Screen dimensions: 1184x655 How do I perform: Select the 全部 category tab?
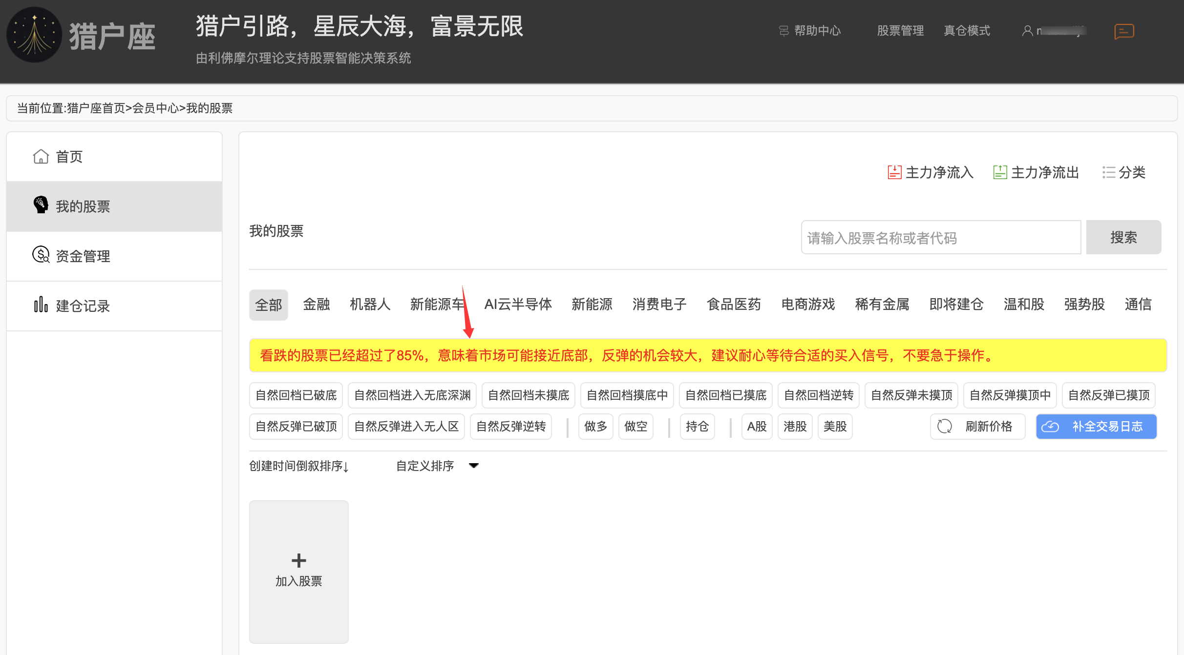(x=269, y=305)
